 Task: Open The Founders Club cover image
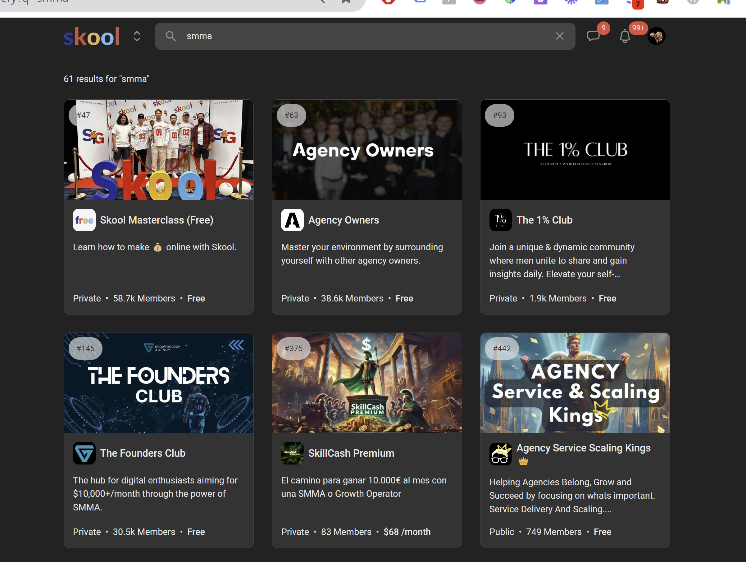pos(158,383)
